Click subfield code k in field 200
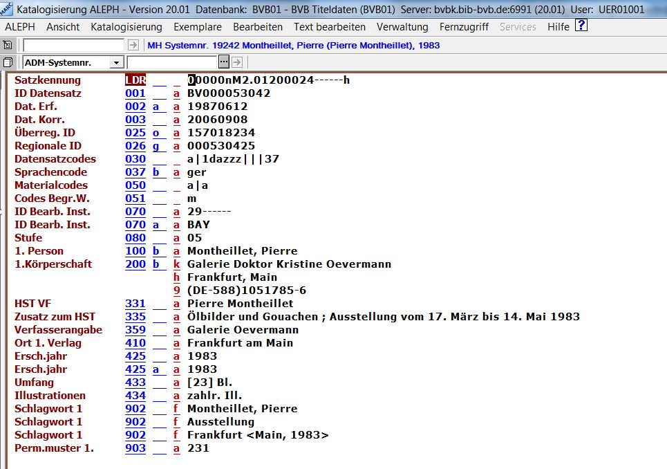The image size is (667, 469). 176,264
